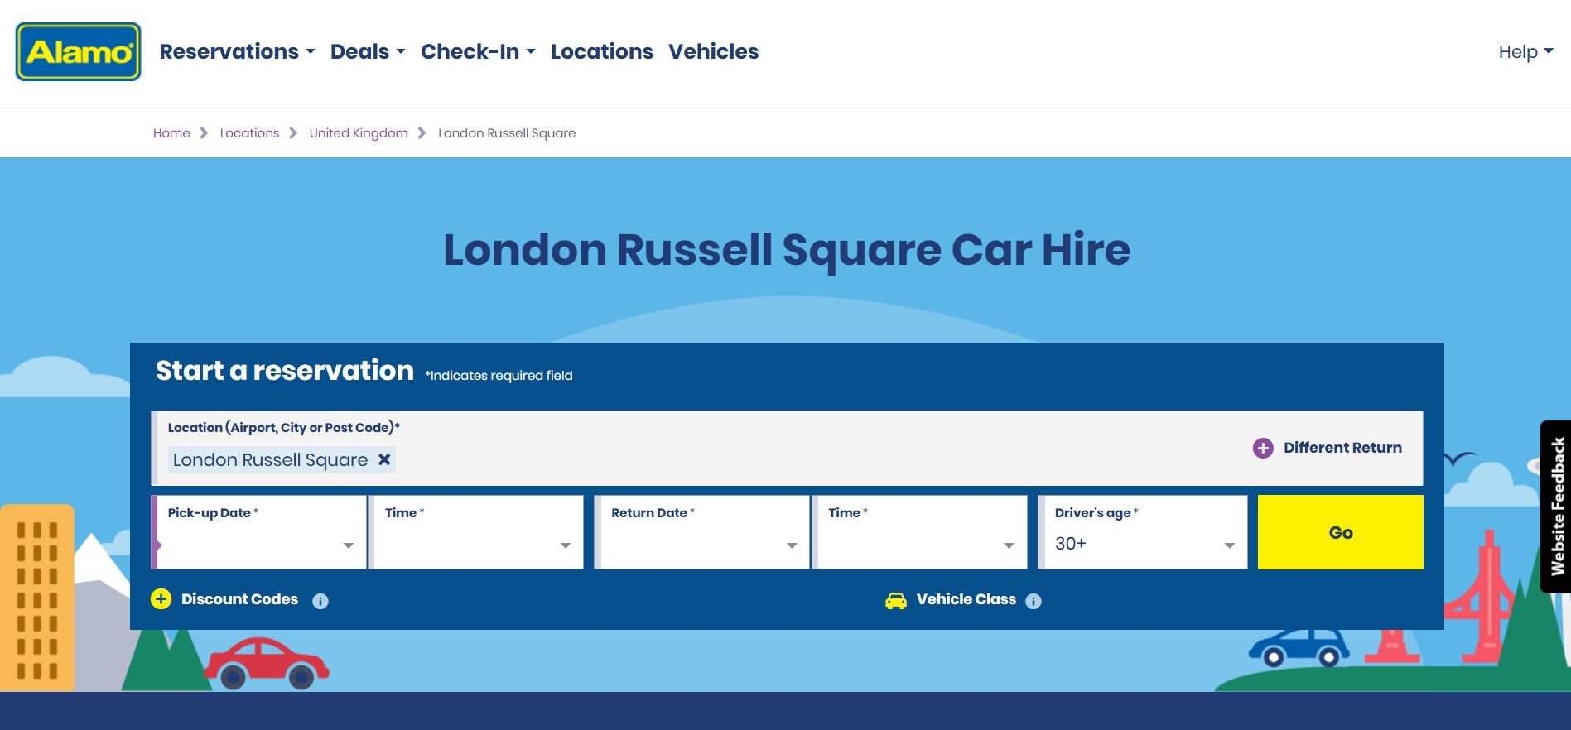Remove London Russell Square location chip
This screenshot has width=1571, height=730.
click(x=384, y=459)
